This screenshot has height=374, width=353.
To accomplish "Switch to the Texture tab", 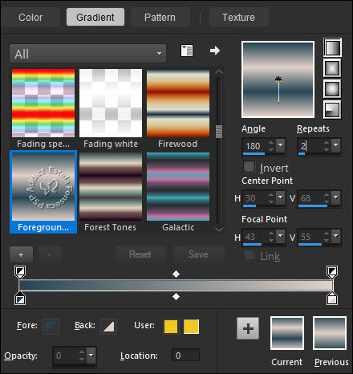I will coord(238,18).
